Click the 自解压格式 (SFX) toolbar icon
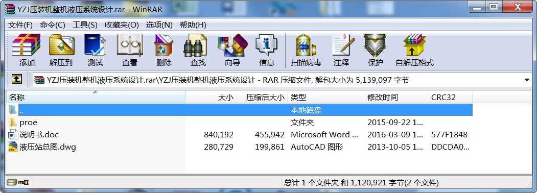Screen dimensions: 537x193 click(414, 45)
